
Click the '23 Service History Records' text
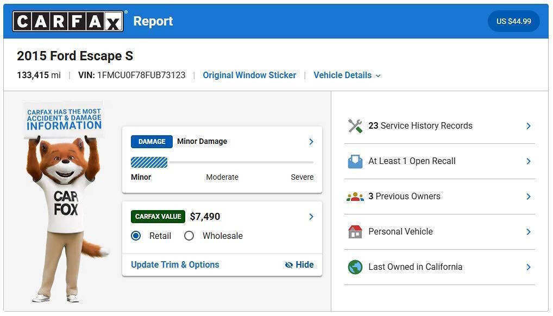tap(420, 125)
